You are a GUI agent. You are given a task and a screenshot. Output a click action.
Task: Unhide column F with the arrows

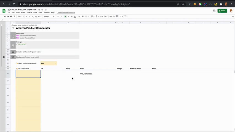[x=116, y=23]
